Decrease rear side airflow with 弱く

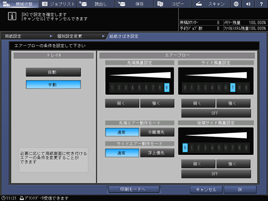tap(198, 164)
